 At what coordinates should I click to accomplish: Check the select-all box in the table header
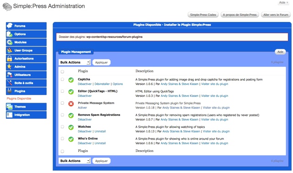[x=62, y=72]
